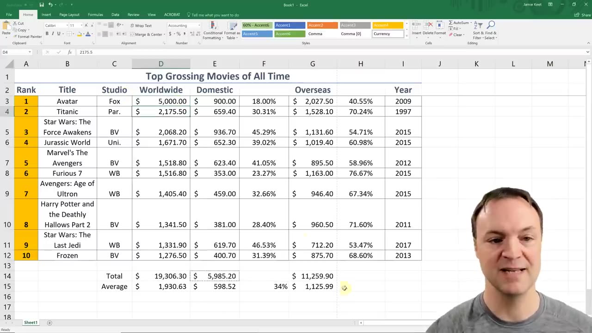592x333 pixels.
Task: Apply the 60% - Accent6 style
Action: coord(257,25)
